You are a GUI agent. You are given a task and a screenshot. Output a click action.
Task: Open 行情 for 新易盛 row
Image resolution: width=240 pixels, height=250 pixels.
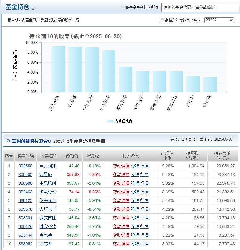coord(144,175)
